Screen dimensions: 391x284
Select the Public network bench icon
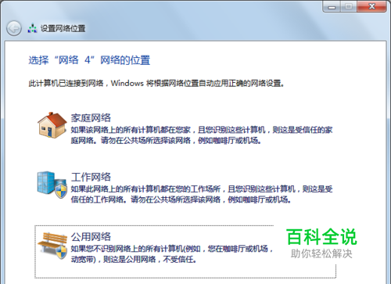click(52, 245)
